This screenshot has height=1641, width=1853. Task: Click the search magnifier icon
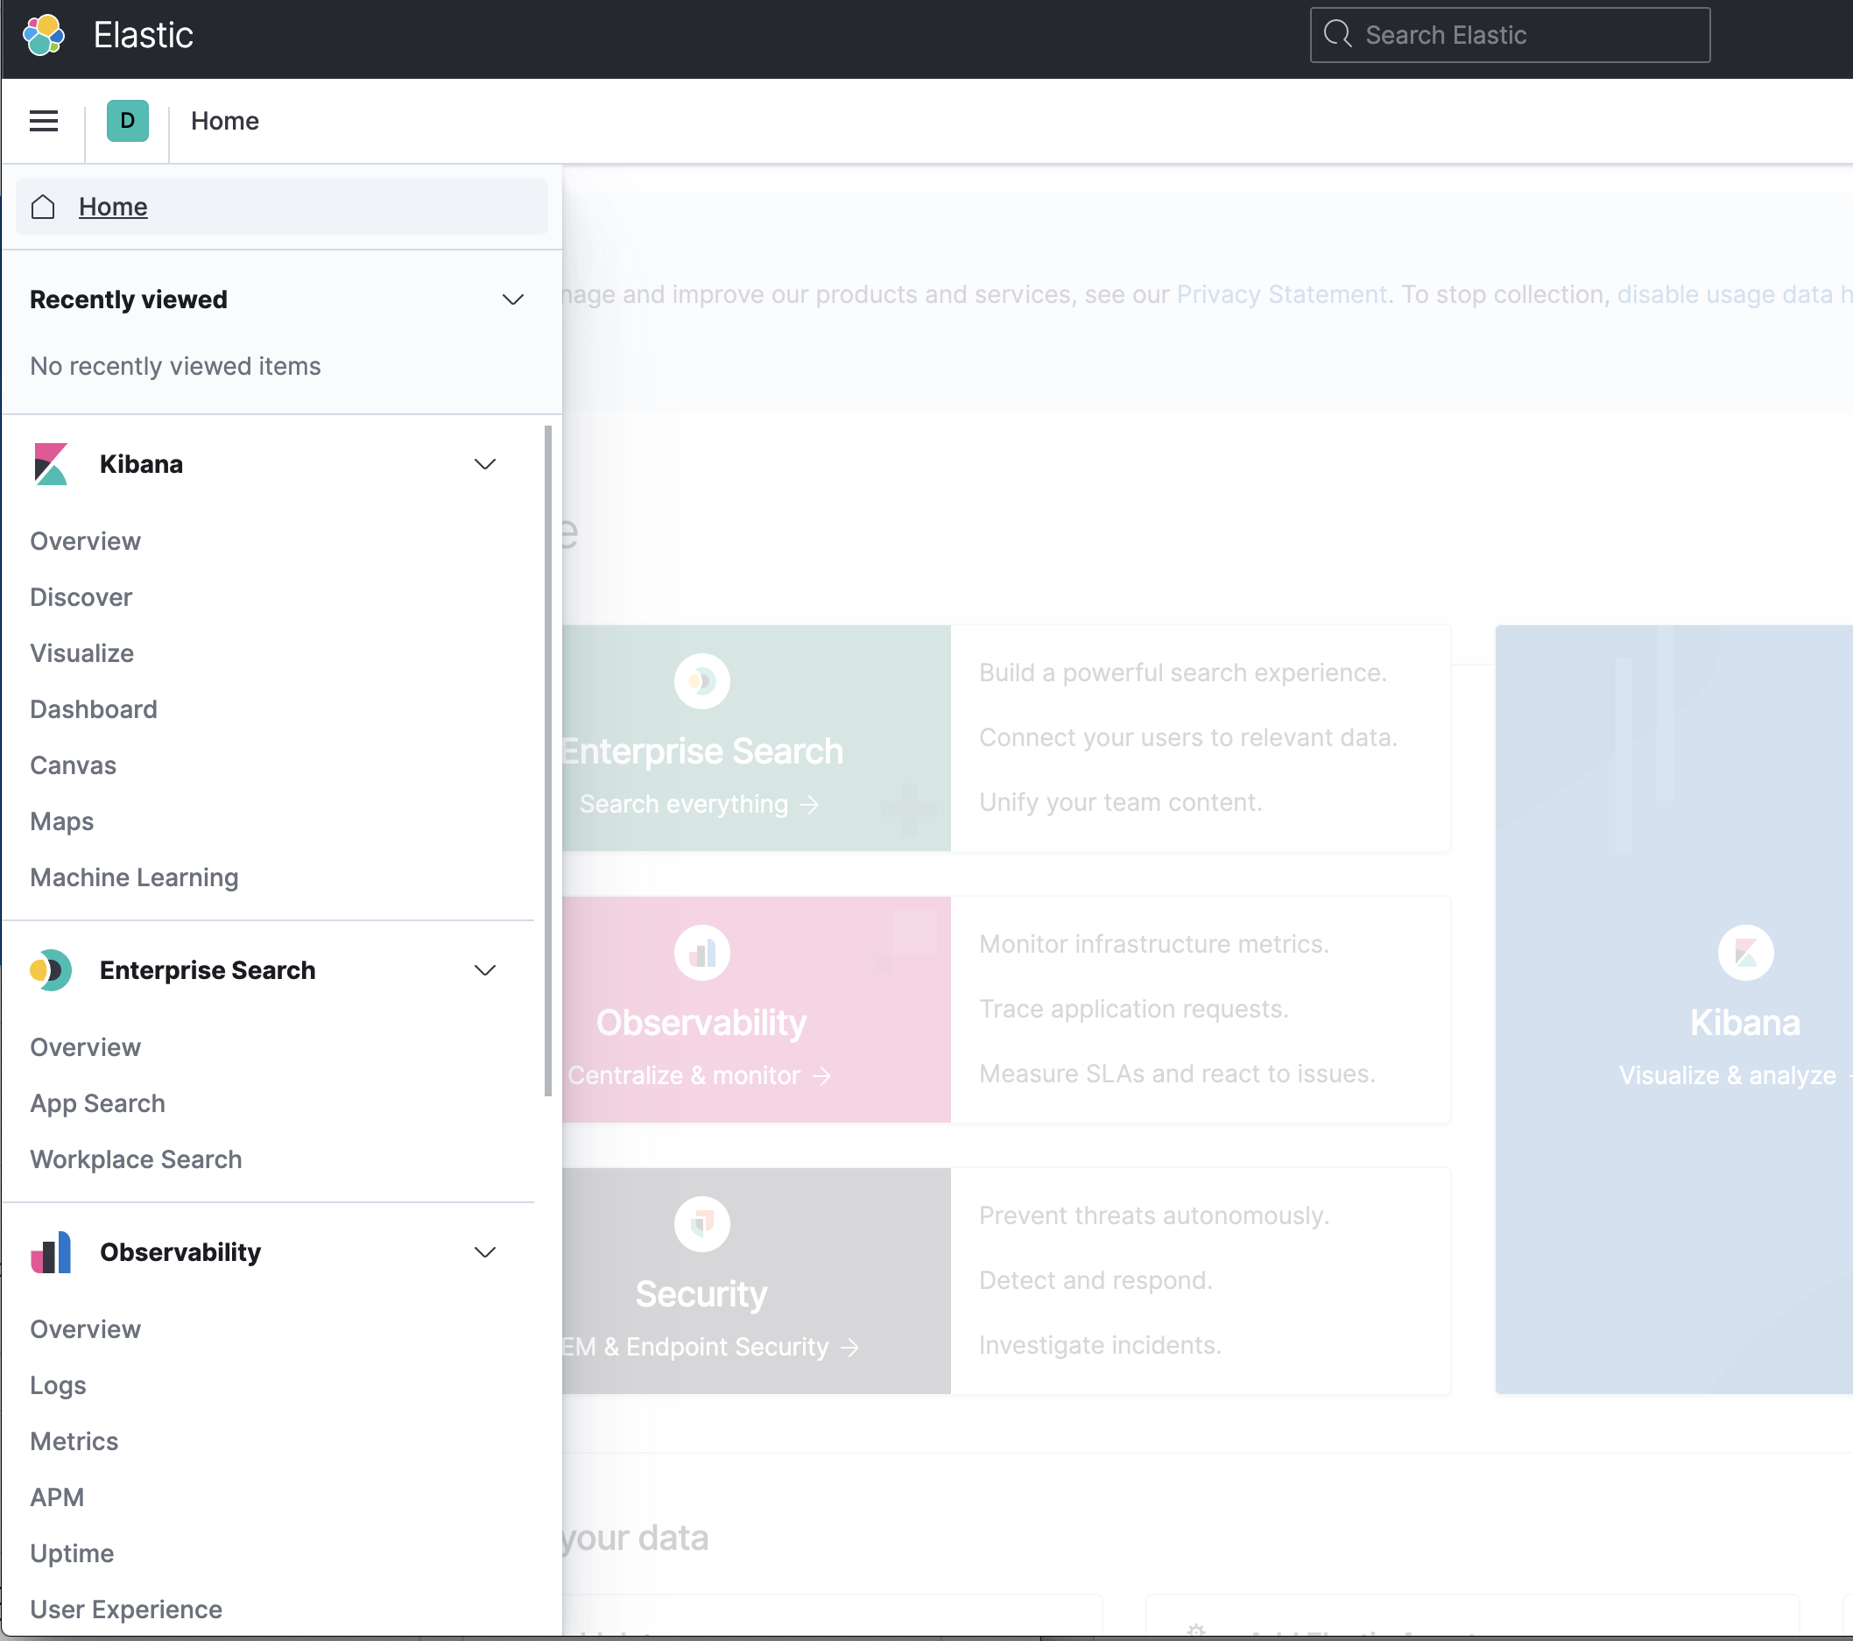[1338, 34]
